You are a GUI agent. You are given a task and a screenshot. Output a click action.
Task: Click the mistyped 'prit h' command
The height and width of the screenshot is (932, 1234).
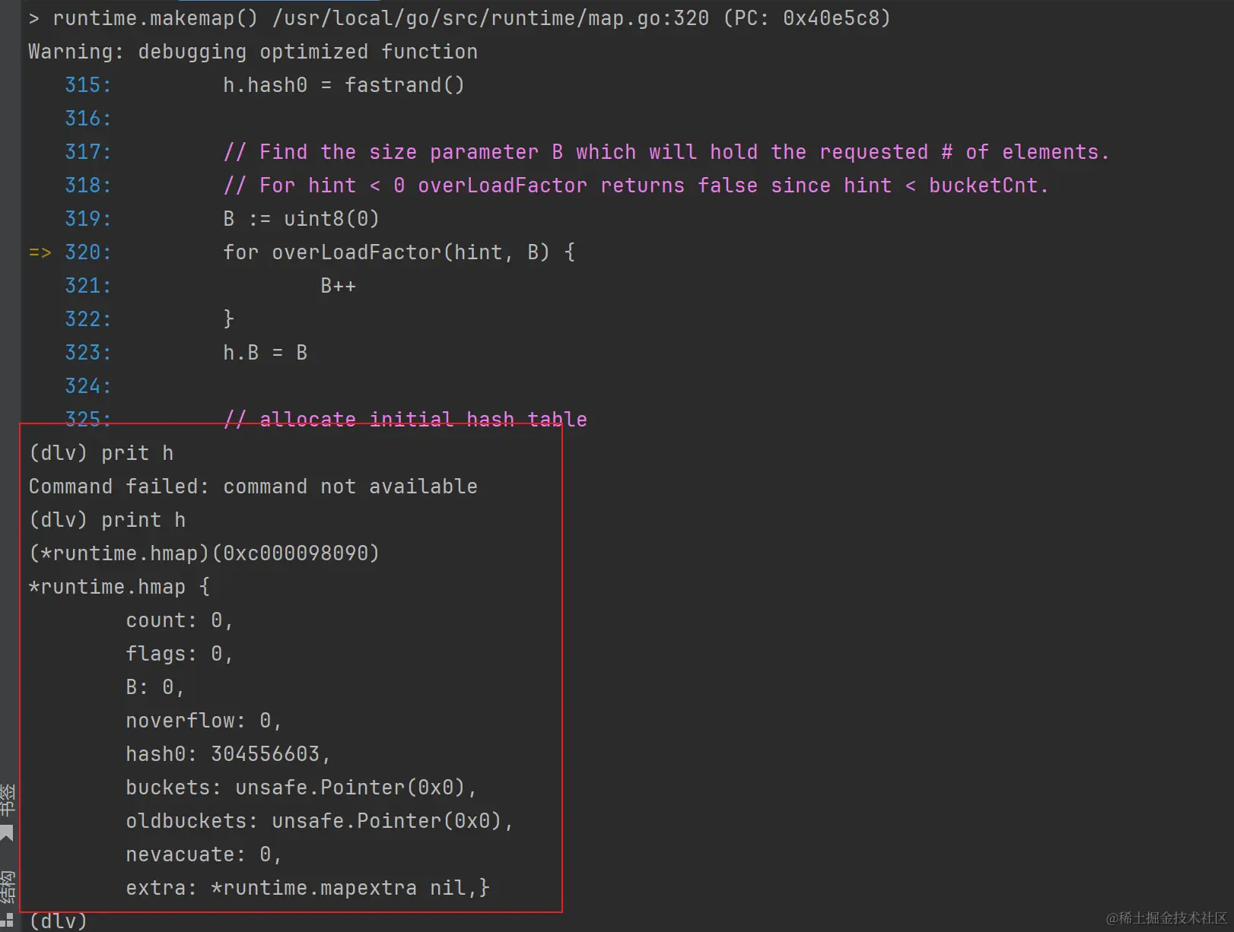[137, 453]
